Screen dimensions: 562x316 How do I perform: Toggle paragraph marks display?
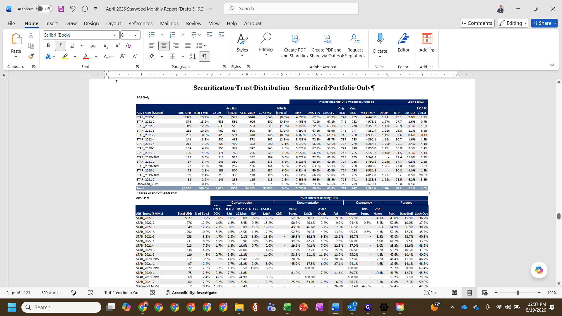tap(204, 56)
